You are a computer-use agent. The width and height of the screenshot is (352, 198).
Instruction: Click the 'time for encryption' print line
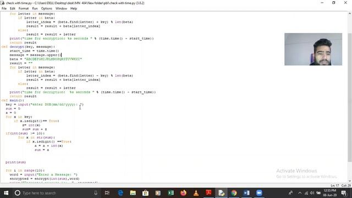pyautogui.click(x=82, y=38)
